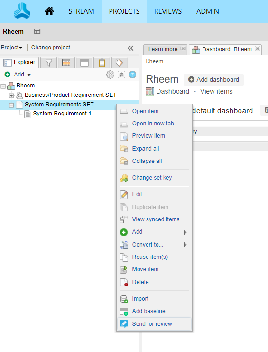Select System Requirement 1 item
Screen dimensions: 268x352
pos(62,114)
